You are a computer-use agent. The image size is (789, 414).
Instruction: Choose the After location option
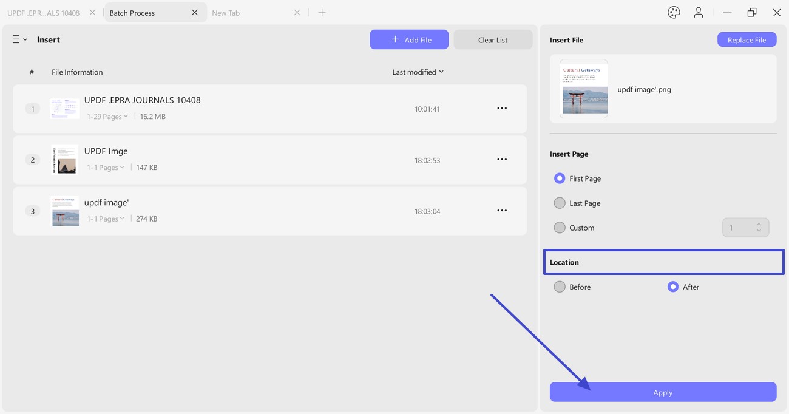point(672,287)
